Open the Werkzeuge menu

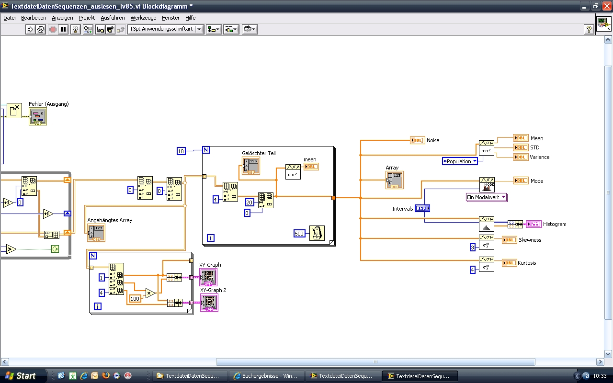(x=140, y=18)
